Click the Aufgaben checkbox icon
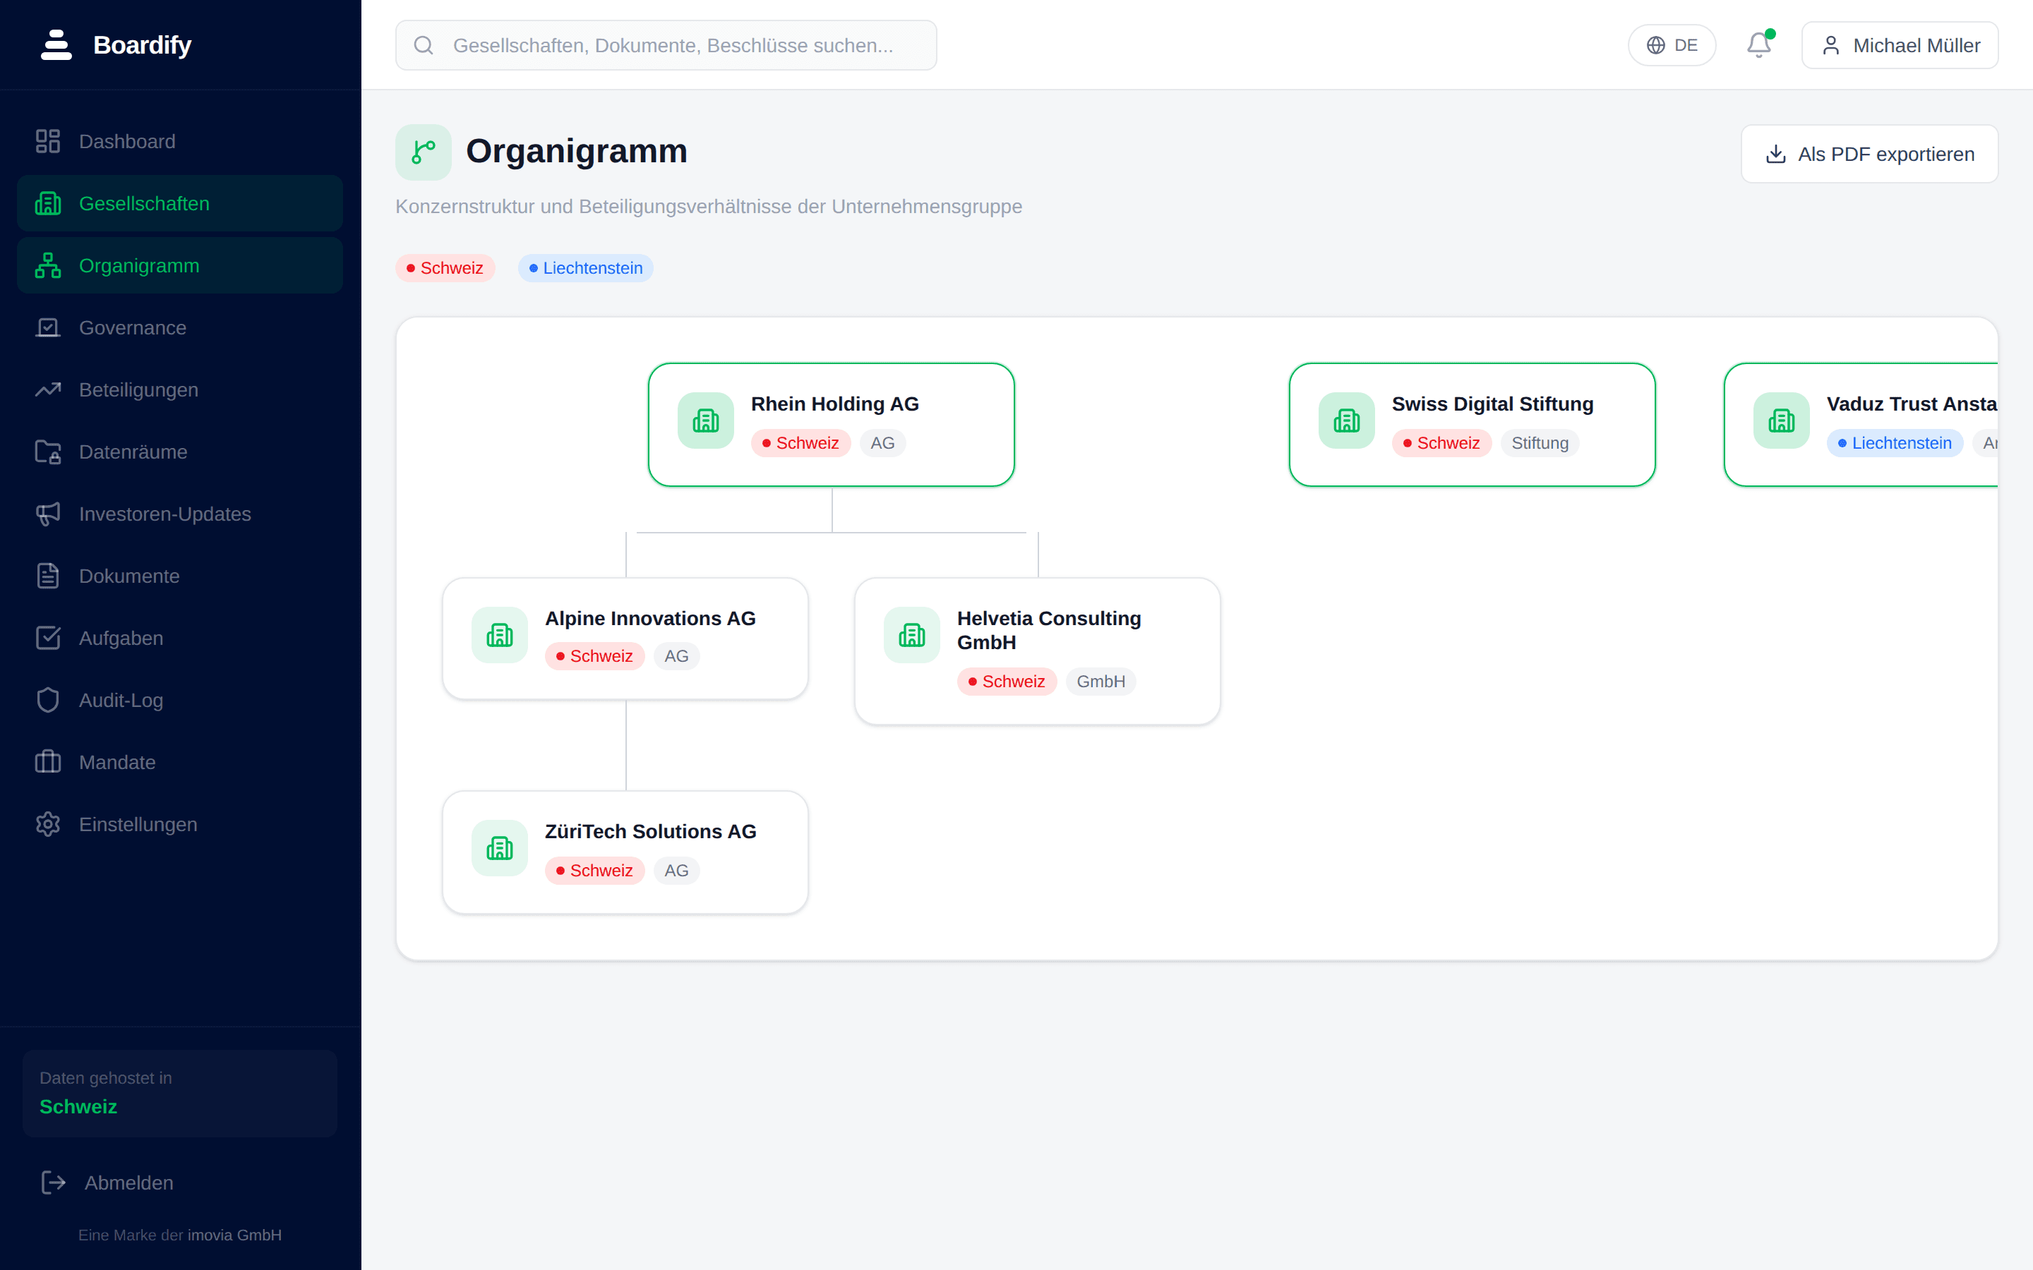Image resolution: width=2033 pixels, height=1270 pixels. point(48,639)
